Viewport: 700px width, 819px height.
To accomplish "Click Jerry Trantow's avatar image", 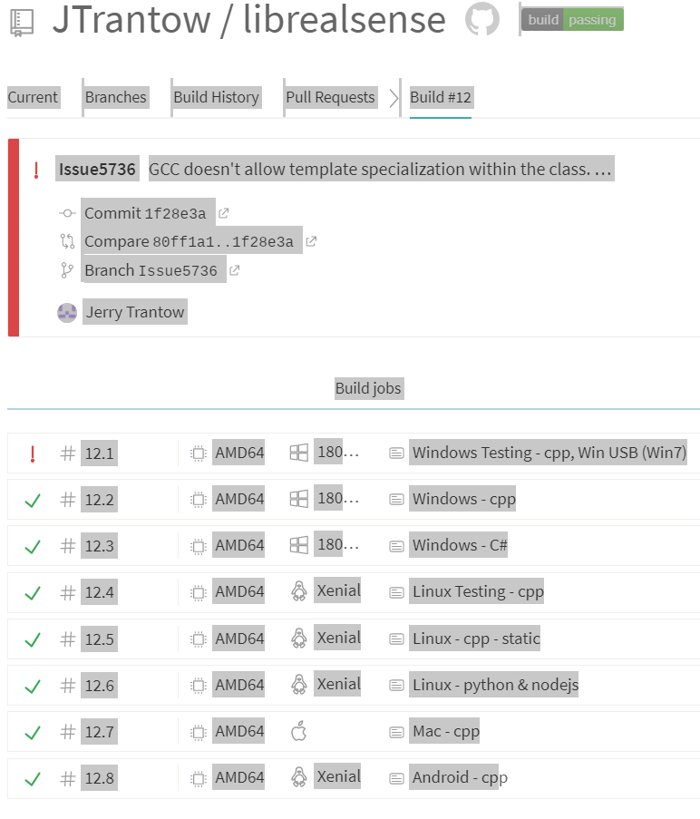I will coord(66,311).
